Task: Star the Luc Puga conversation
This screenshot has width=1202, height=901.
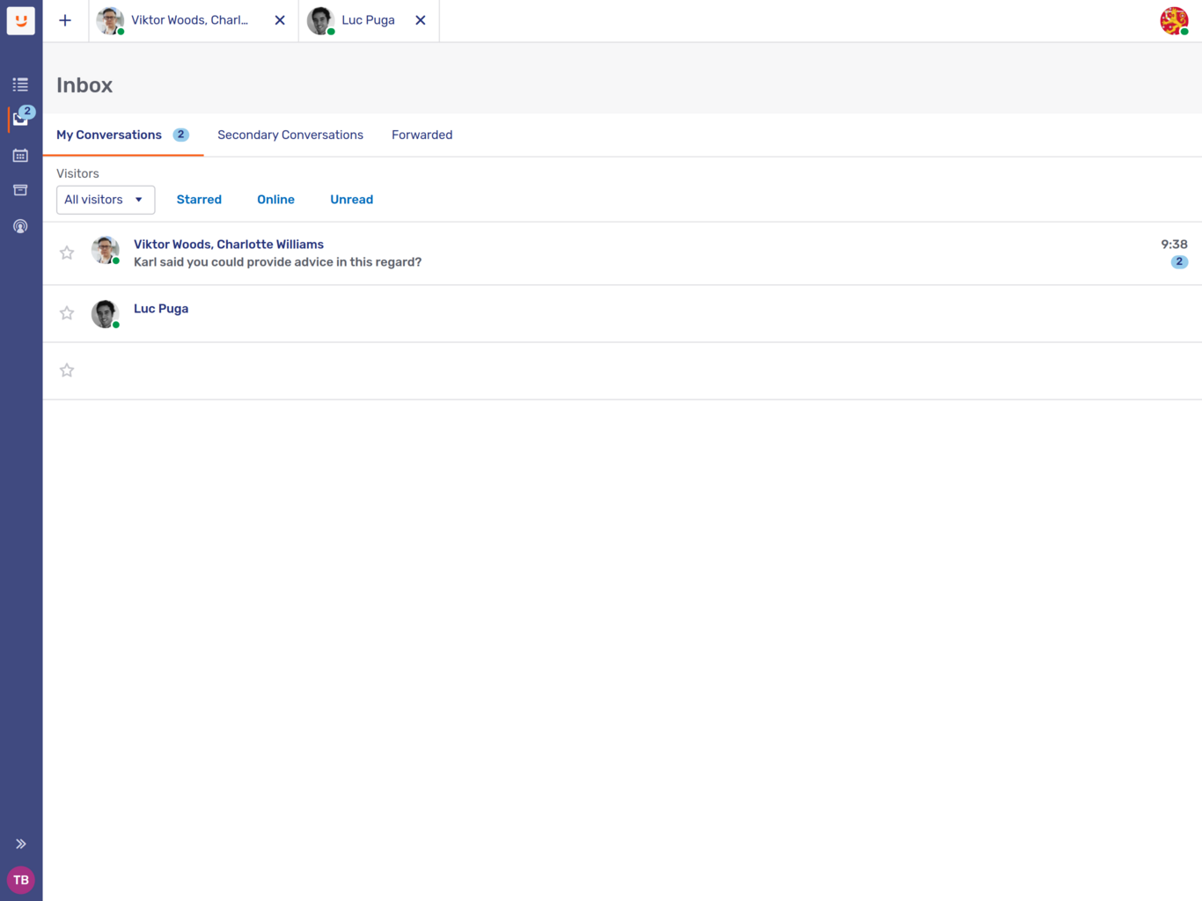Action: [x=66, y=312]
